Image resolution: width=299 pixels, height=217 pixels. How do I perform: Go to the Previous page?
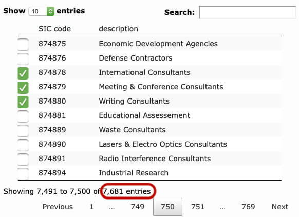click(x=58, y=207)
